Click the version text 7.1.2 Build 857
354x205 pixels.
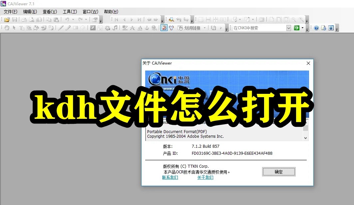205,146
